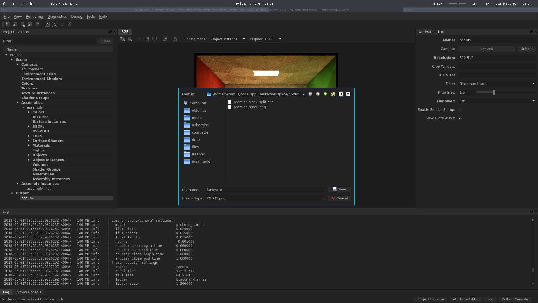Open the Rendering menu
Screen dimensions: 538x303
click(34, 17)
